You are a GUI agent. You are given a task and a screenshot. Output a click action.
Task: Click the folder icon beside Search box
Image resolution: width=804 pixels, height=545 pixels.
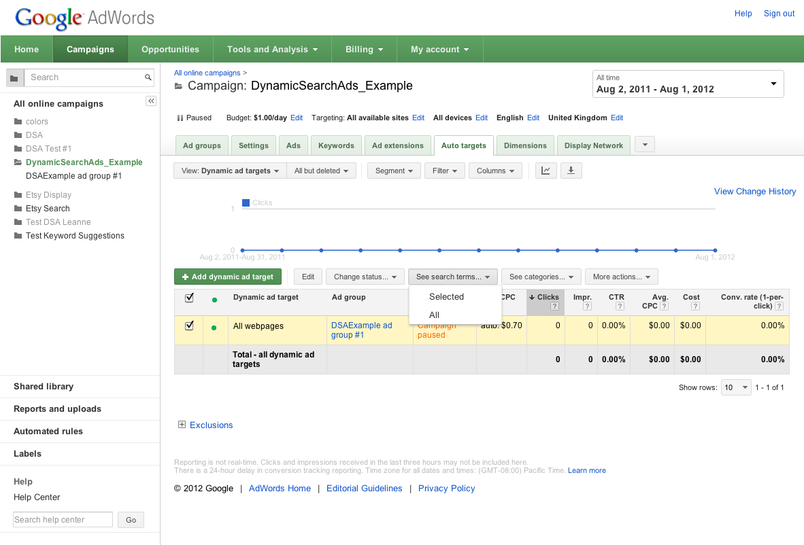tap(14, 78)
